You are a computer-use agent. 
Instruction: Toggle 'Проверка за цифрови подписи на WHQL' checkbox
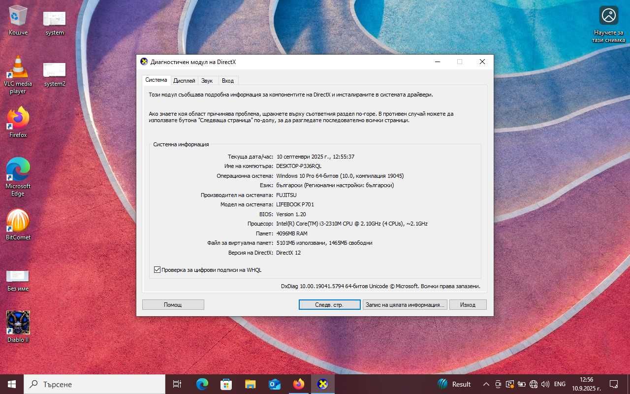[157, 270]
